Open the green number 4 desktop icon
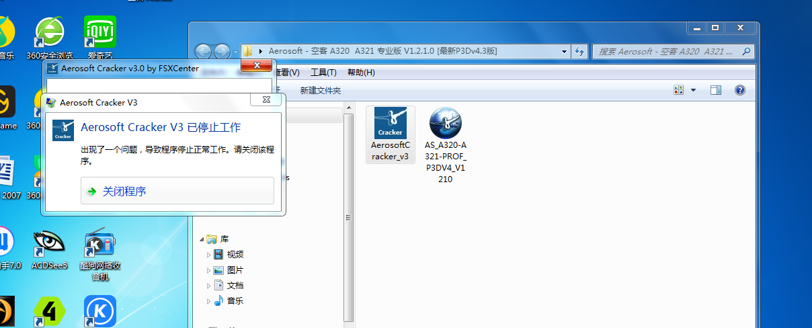 (x=50, y=312)
